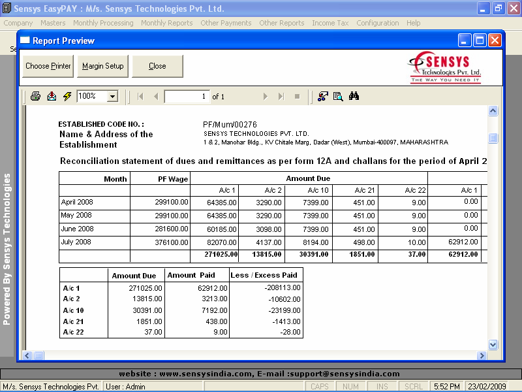Click the April 2008 month cell
The width and height of the screenshot is (522, 392).
coord(95,203)
